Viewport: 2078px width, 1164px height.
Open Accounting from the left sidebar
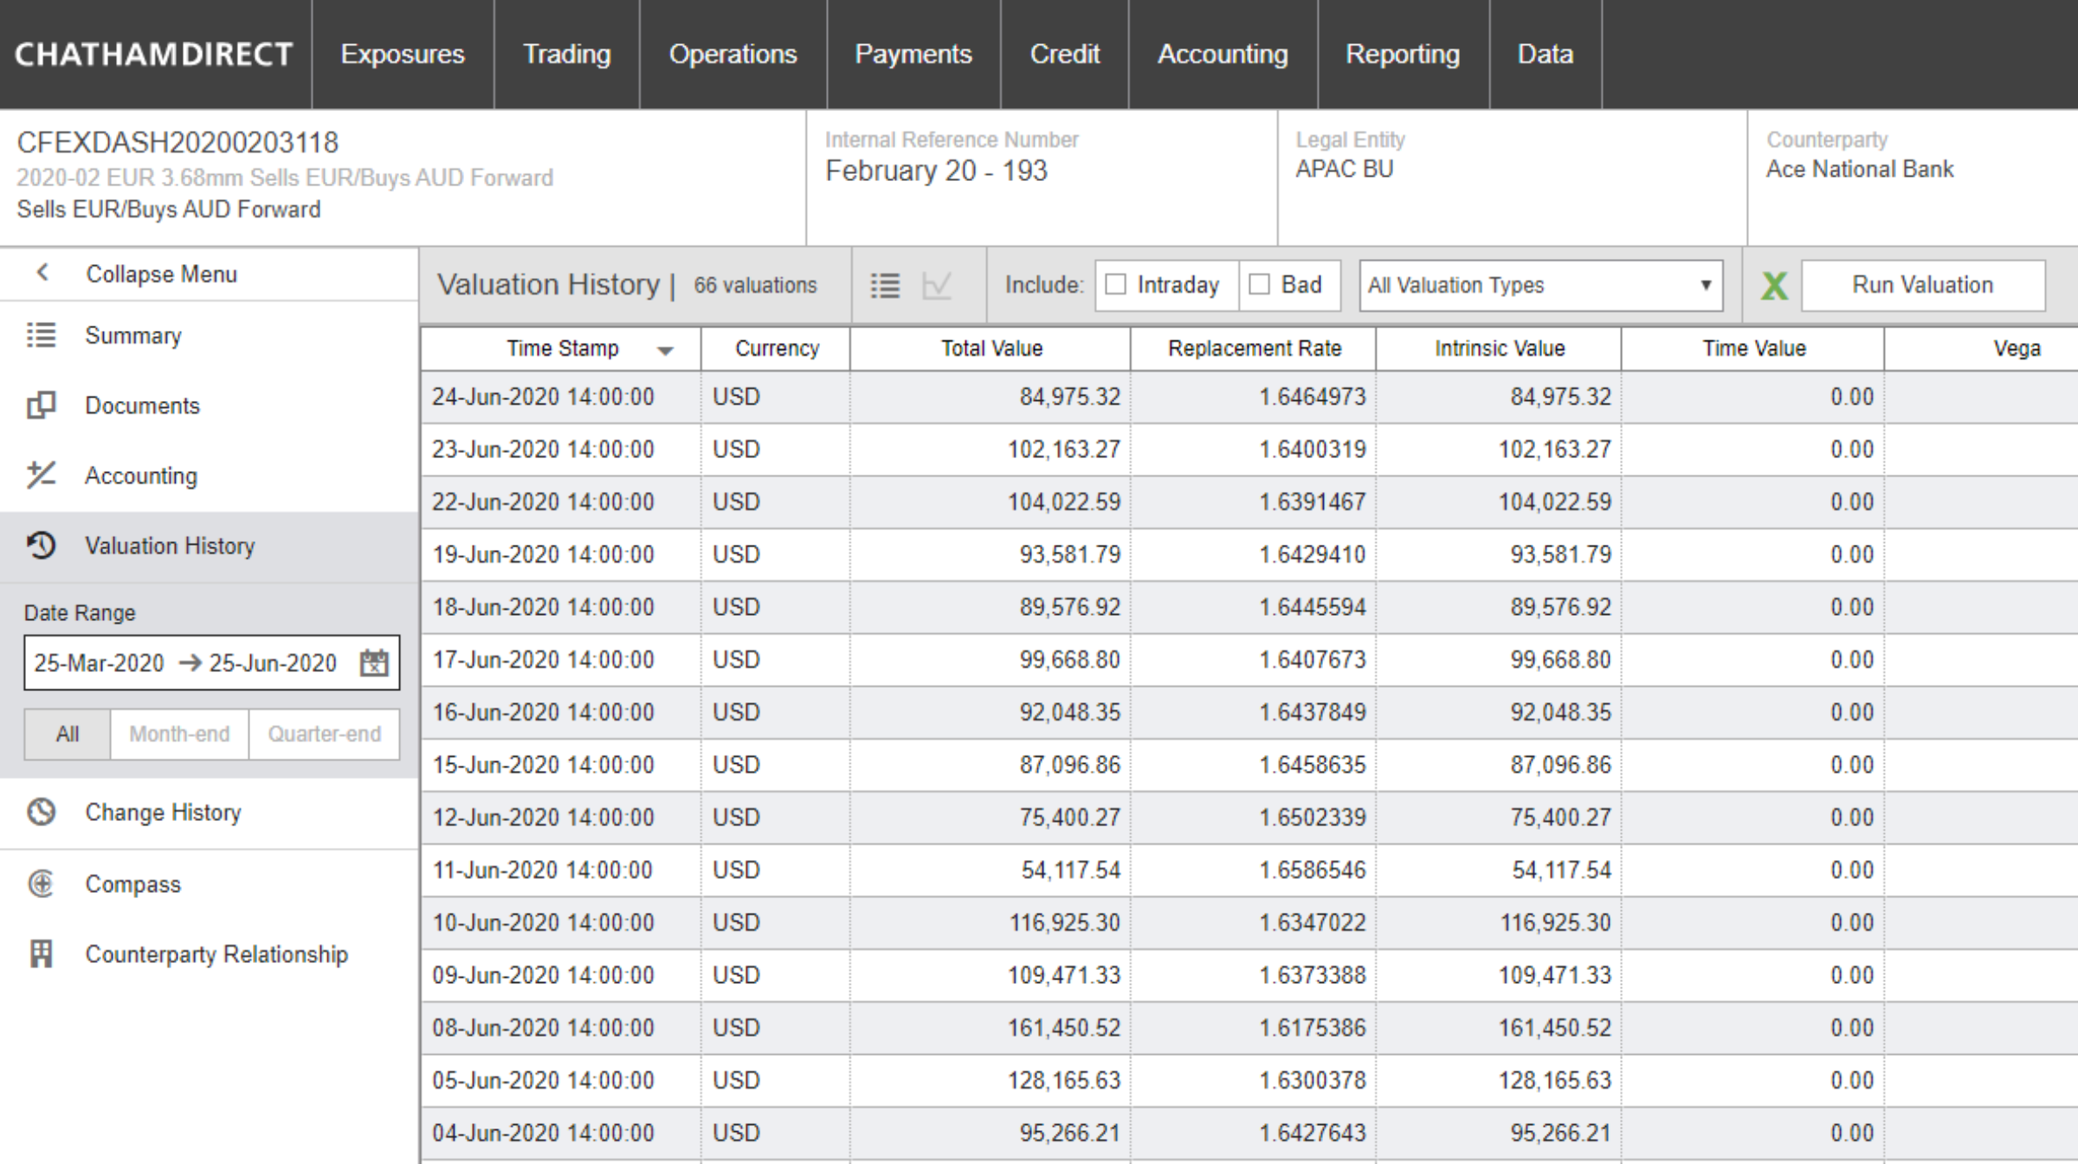(x=139, y=475)
